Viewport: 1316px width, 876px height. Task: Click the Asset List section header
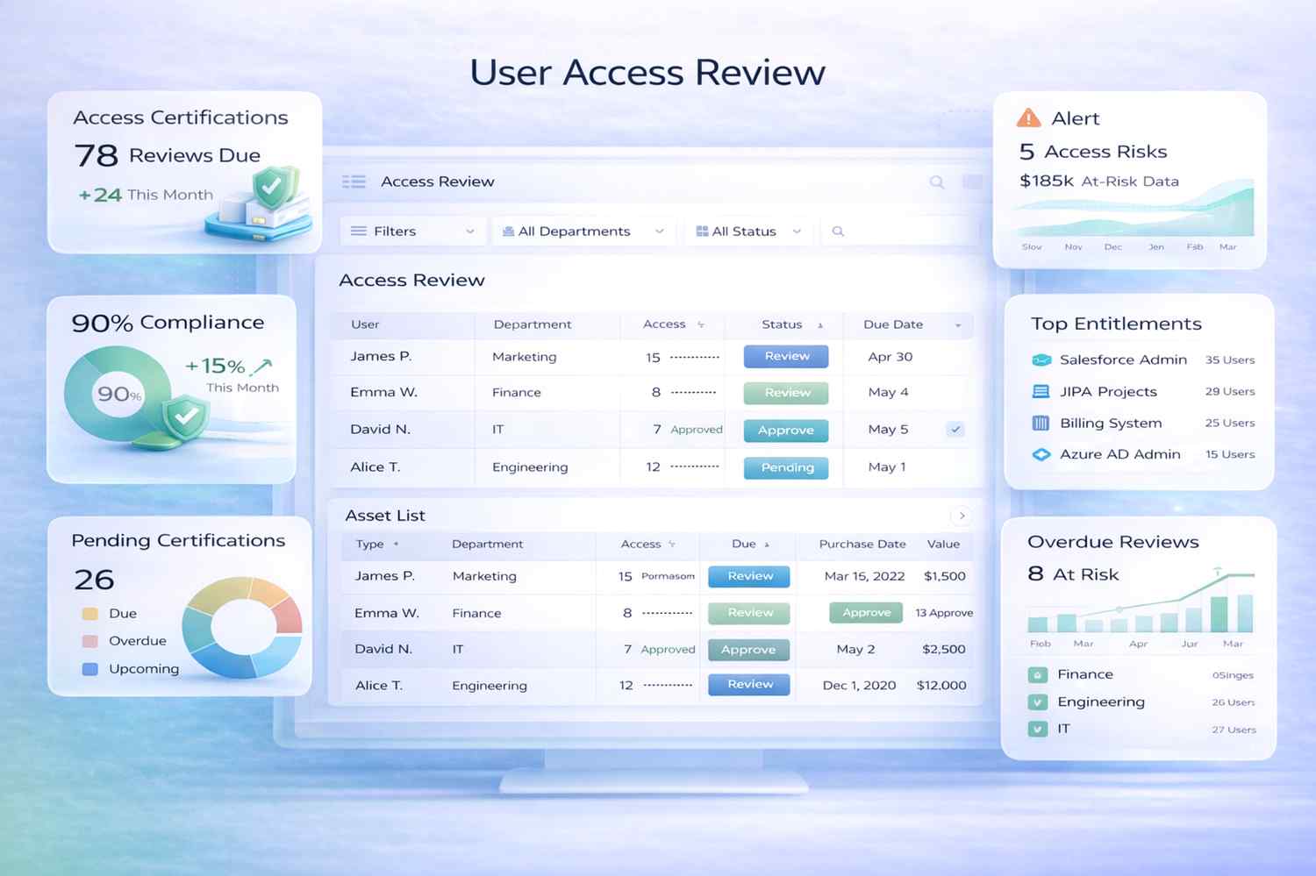(x=384, y=516)
